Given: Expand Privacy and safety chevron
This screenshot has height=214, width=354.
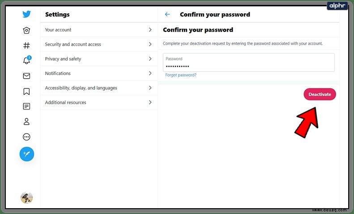Looking at the screenshot, I should tap(150, 59).
